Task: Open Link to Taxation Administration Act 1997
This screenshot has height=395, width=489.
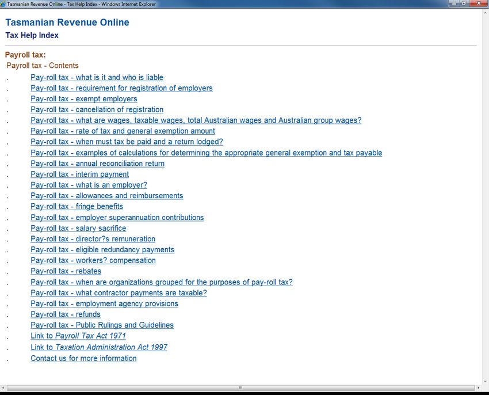Action: coord(99,347)
